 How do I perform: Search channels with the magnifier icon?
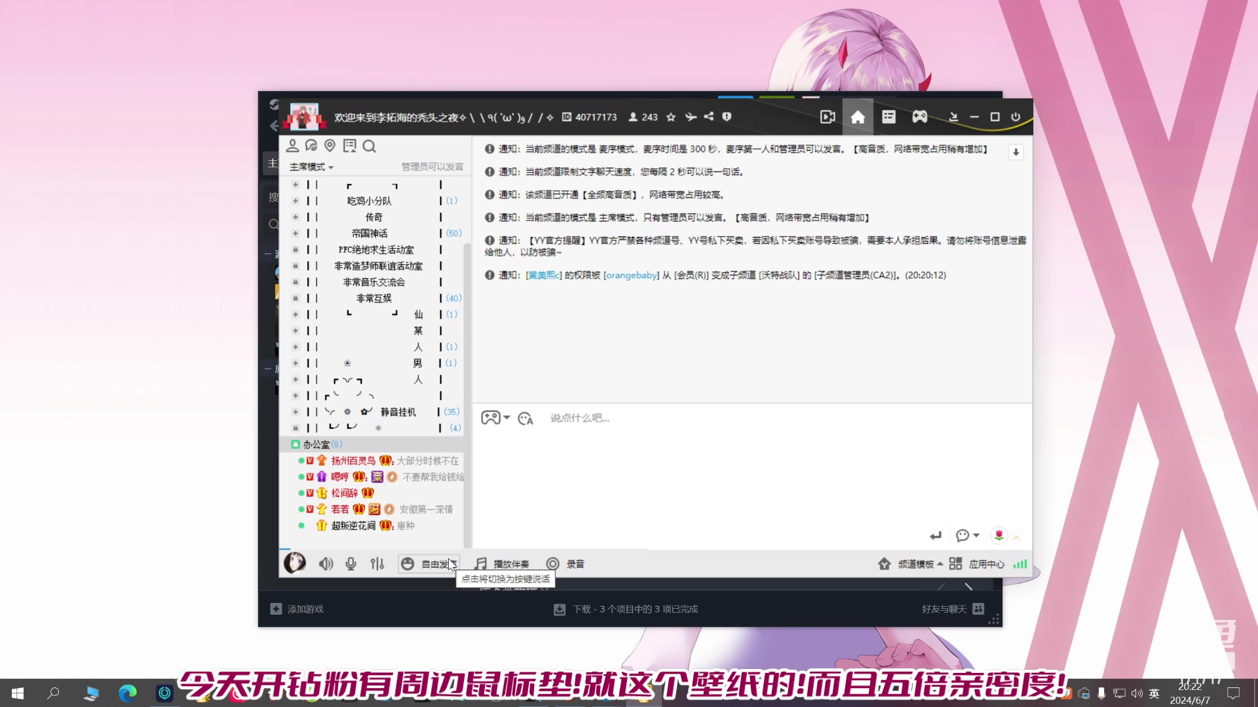coord(370,146)
